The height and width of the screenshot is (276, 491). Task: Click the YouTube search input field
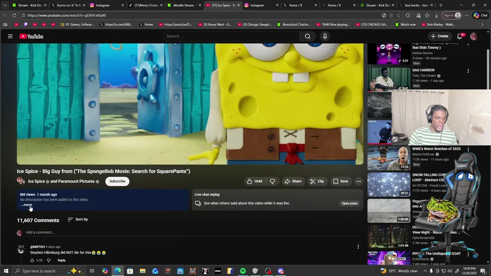(x=232, y=36)
